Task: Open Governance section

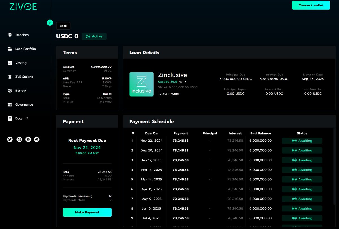Action: click(24, 104)
